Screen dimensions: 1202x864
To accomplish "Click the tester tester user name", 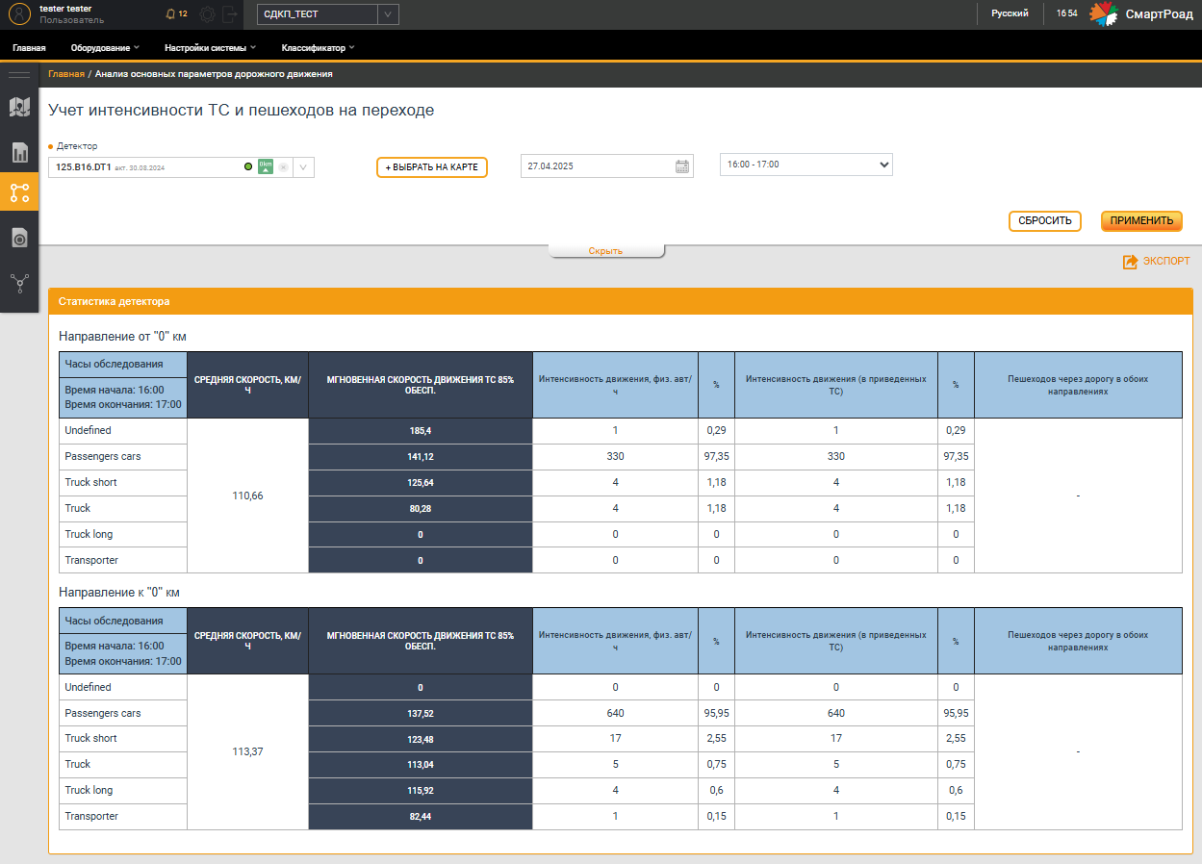I will pos(65,9).
